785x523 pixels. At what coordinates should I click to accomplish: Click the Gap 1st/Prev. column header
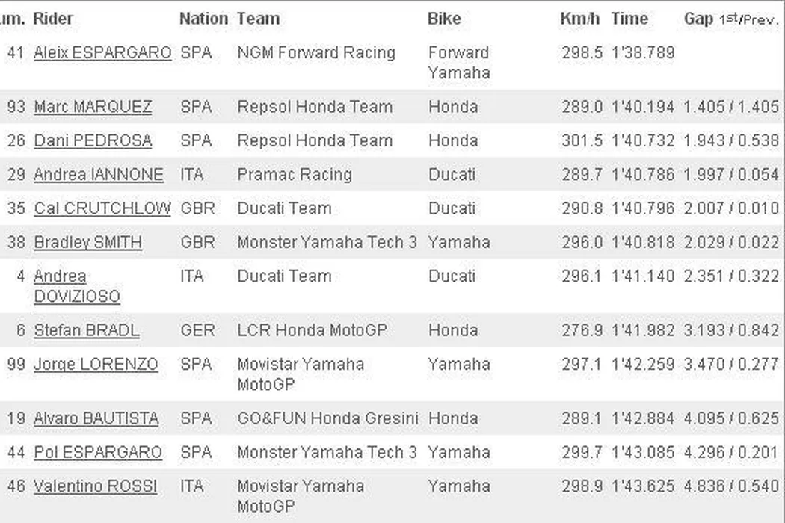coord(731,19)
